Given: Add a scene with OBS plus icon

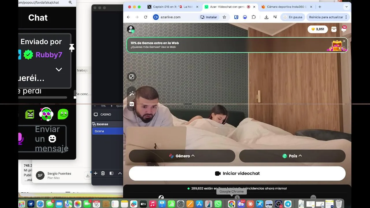Looking at the screenshot, I should (95, 173).
